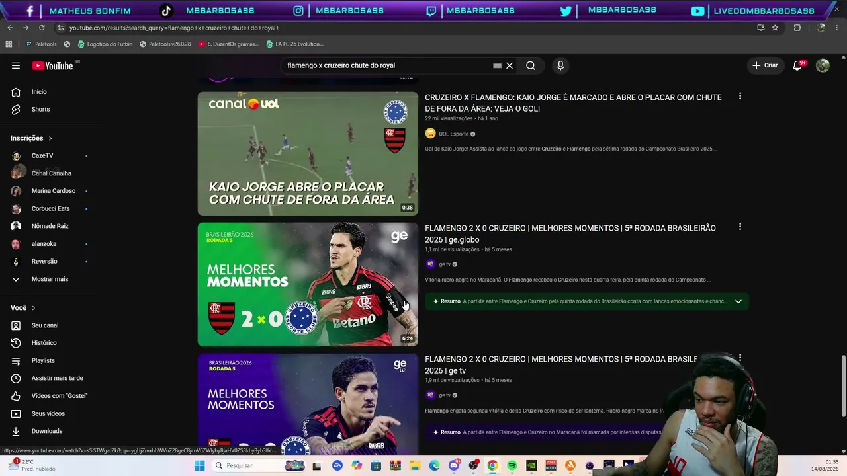Click the address bar URL
The image size is (847, 476).
click(x=175, y=28)
